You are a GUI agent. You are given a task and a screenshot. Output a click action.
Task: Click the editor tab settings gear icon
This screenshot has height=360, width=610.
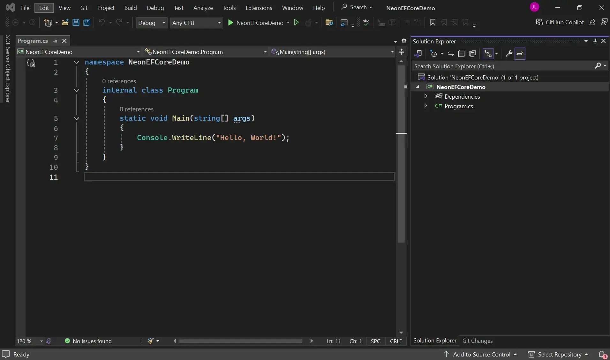tap(404, 41)
